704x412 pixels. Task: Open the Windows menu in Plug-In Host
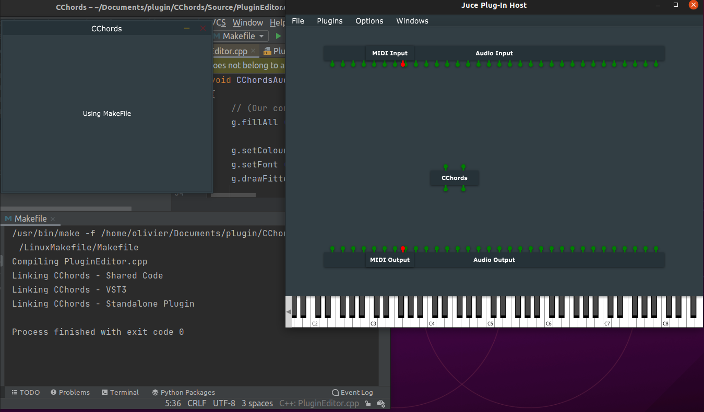click(412, 21)
